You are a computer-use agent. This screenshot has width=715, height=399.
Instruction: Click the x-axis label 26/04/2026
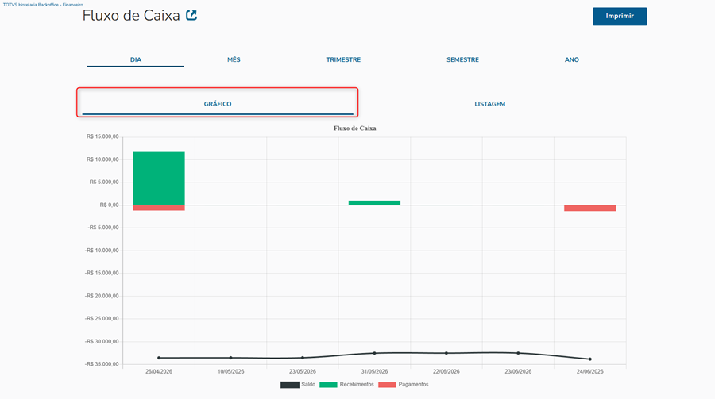pos(159,372)
